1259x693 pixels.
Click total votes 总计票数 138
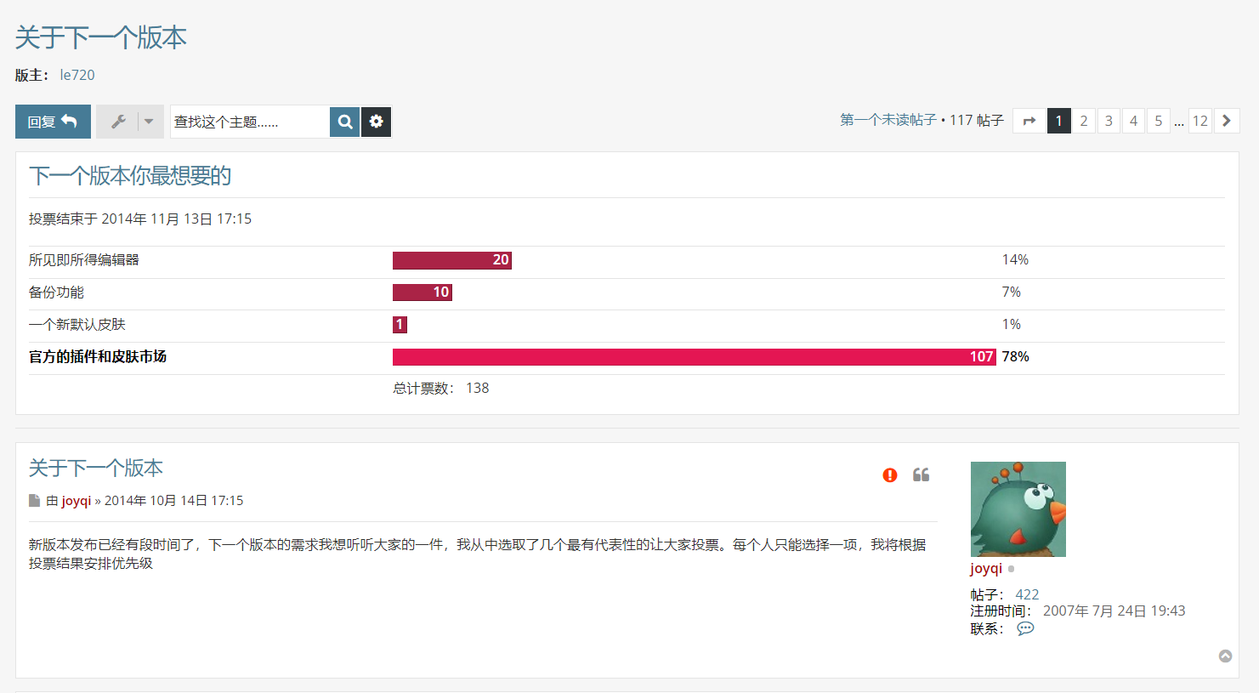pos(441,389)
